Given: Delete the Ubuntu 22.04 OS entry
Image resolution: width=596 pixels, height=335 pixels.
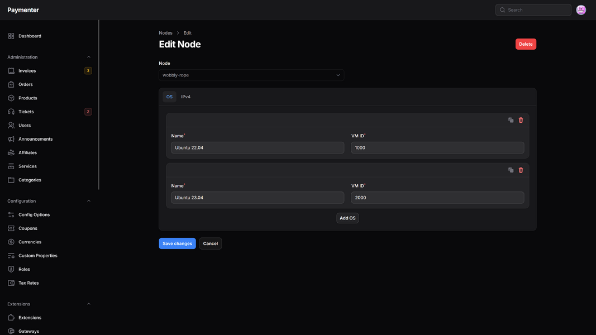Looking at the screenshot, I should 521,120.
